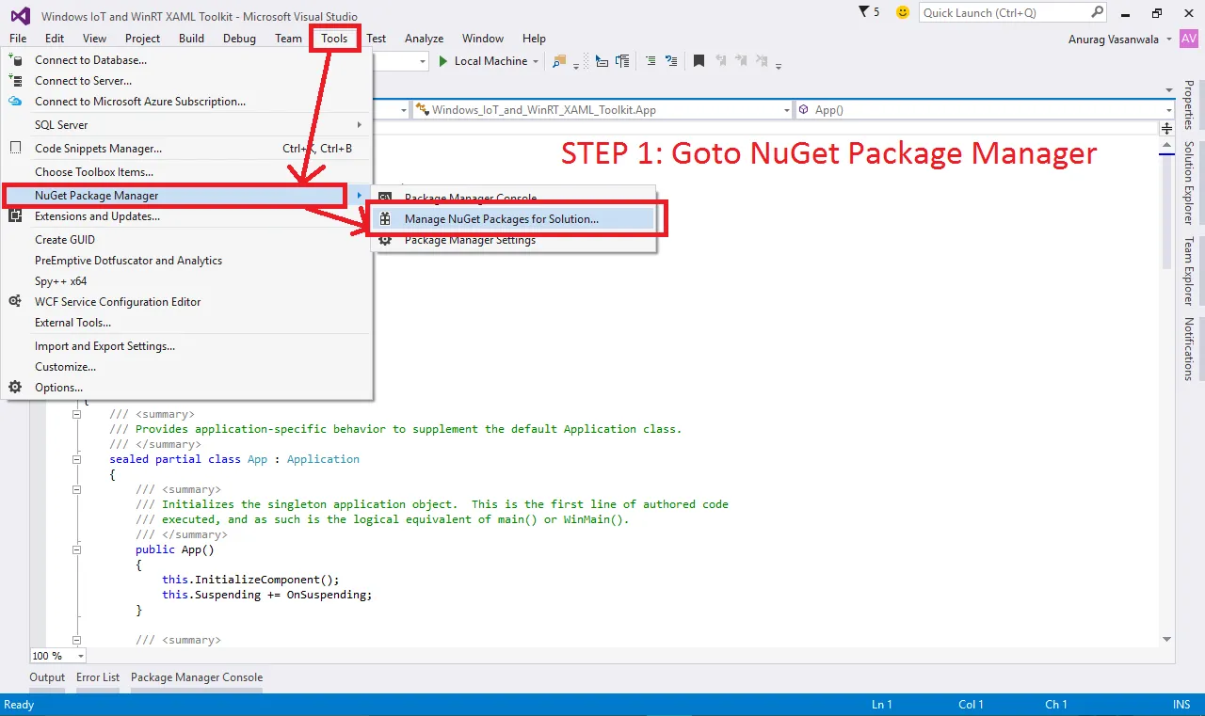Collapse the public App() constructor region
This screenshot has height=716, width=1205.
coord(76,549)
